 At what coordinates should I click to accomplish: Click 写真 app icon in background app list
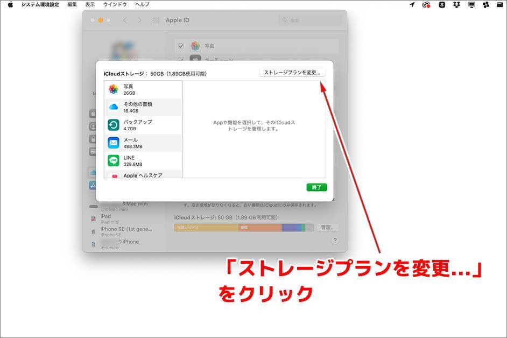click(x=195, y=46)
